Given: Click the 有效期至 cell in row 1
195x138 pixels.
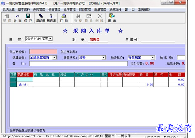Looking at the screenshot, I should click(x=131, y=80).
